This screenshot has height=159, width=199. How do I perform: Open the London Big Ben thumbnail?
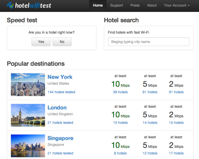[x=28, y=115]
